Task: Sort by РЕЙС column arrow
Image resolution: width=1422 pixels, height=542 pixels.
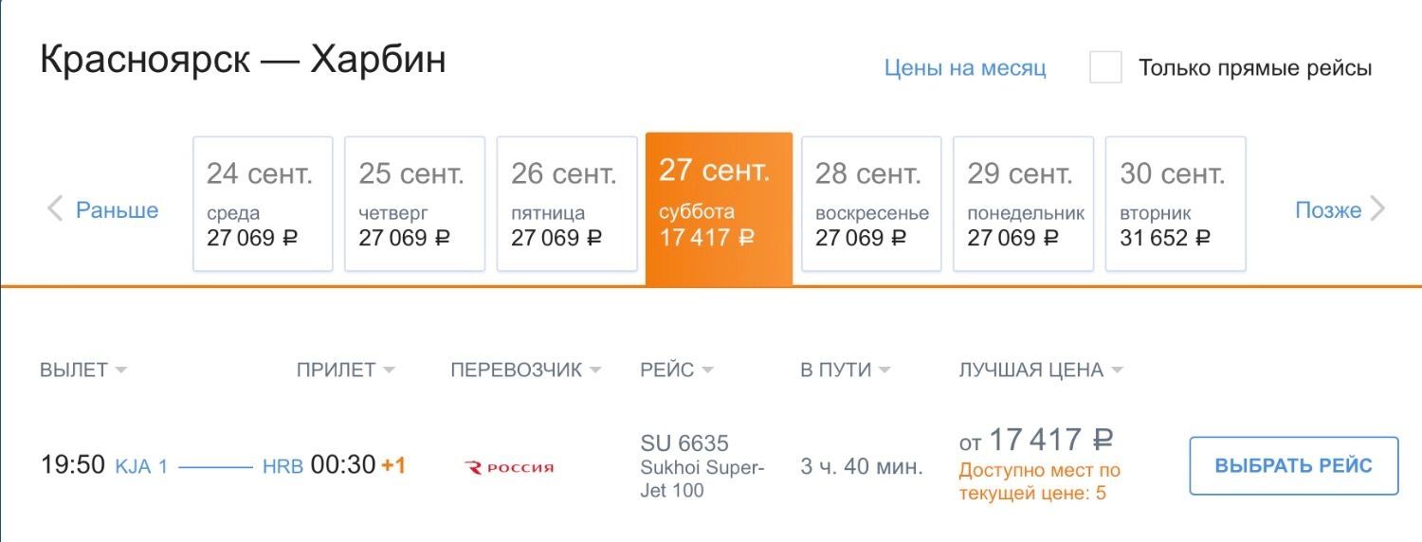Action: [707, 370]
